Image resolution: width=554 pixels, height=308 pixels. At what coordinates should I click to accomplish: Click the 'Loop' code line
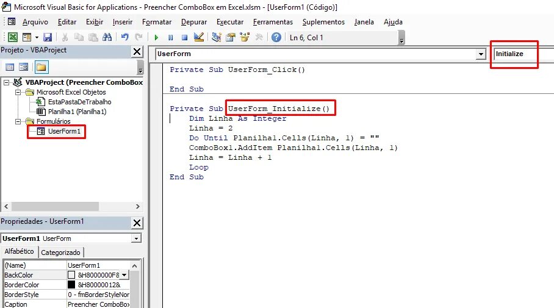click(198, 167)
